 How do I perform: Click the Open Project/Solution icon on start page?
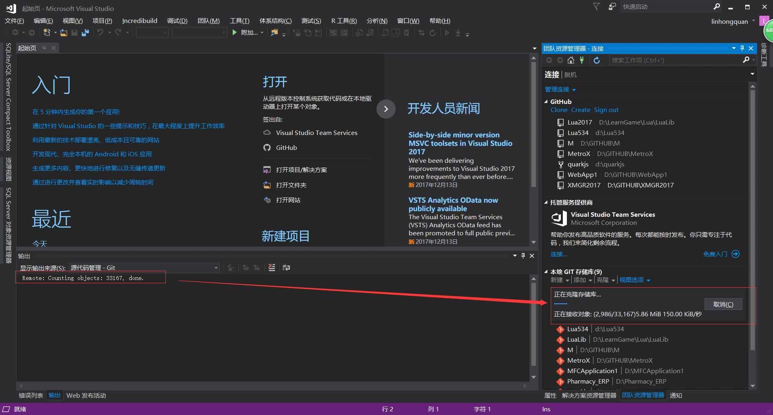267,170
